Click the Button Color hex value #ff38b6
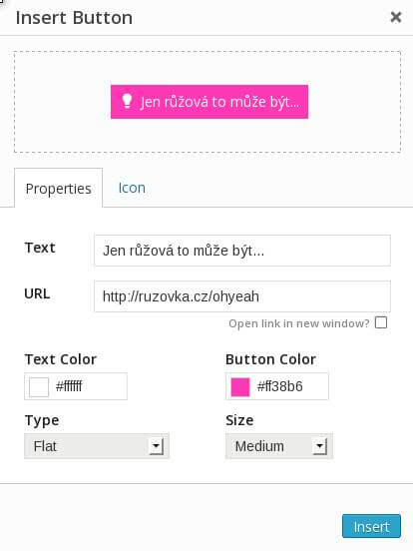This screenshot has width=413, height=551. click(x=280, y=386)
